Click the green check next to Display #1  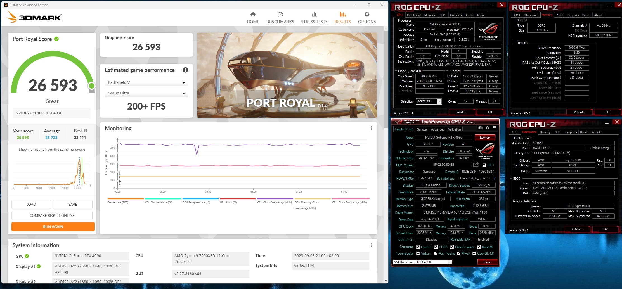pos(39,267)
